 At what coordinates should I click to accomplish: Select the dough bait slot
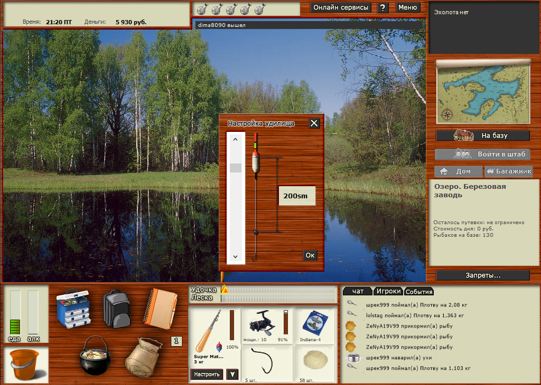(x=315, y=363)
